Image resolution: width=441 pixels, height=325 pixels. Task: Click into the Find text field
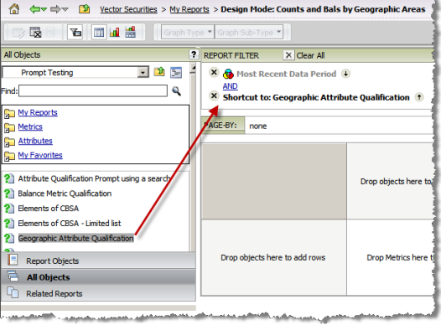(93, 91)
